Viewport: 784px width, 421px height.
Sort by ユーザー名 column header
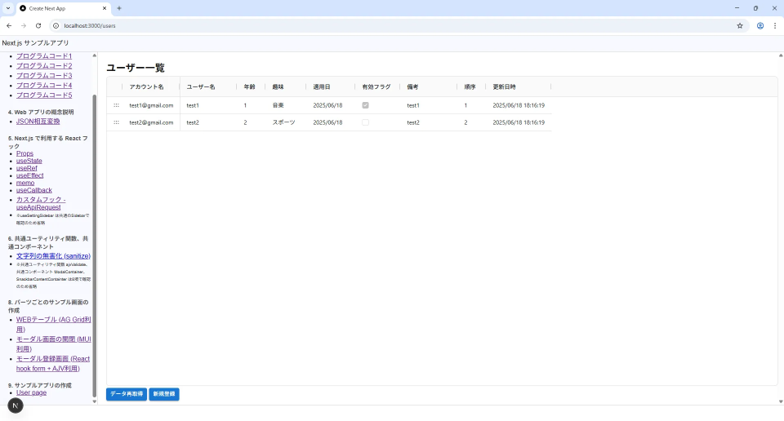click(x=201, y=87)
